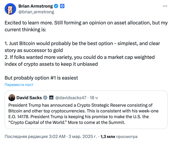Click the Brian Armstrong display name
Screen dimensions: 170x141
click(36, 6)
